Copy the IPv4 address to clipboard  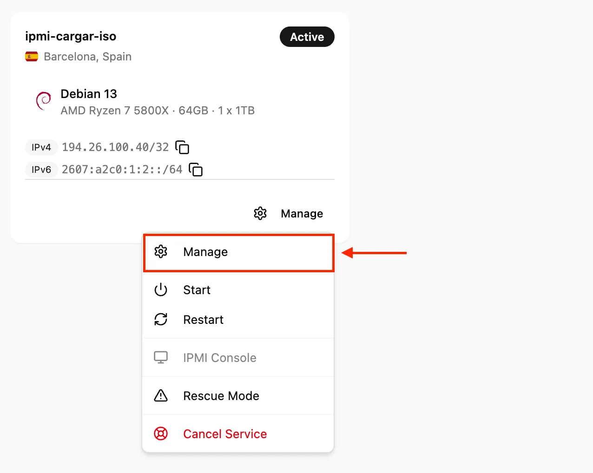[x=182, y=147]
